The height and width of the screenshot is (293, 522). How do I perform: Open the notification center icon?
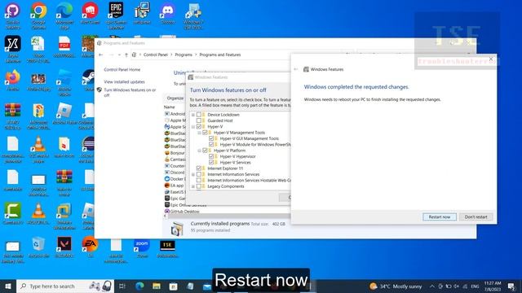point(511,286)
